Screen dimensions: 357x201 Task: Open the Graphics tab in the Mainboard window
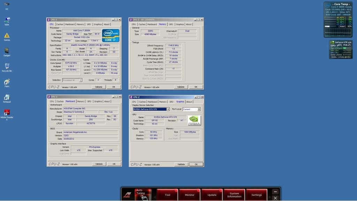coord(98,102)
